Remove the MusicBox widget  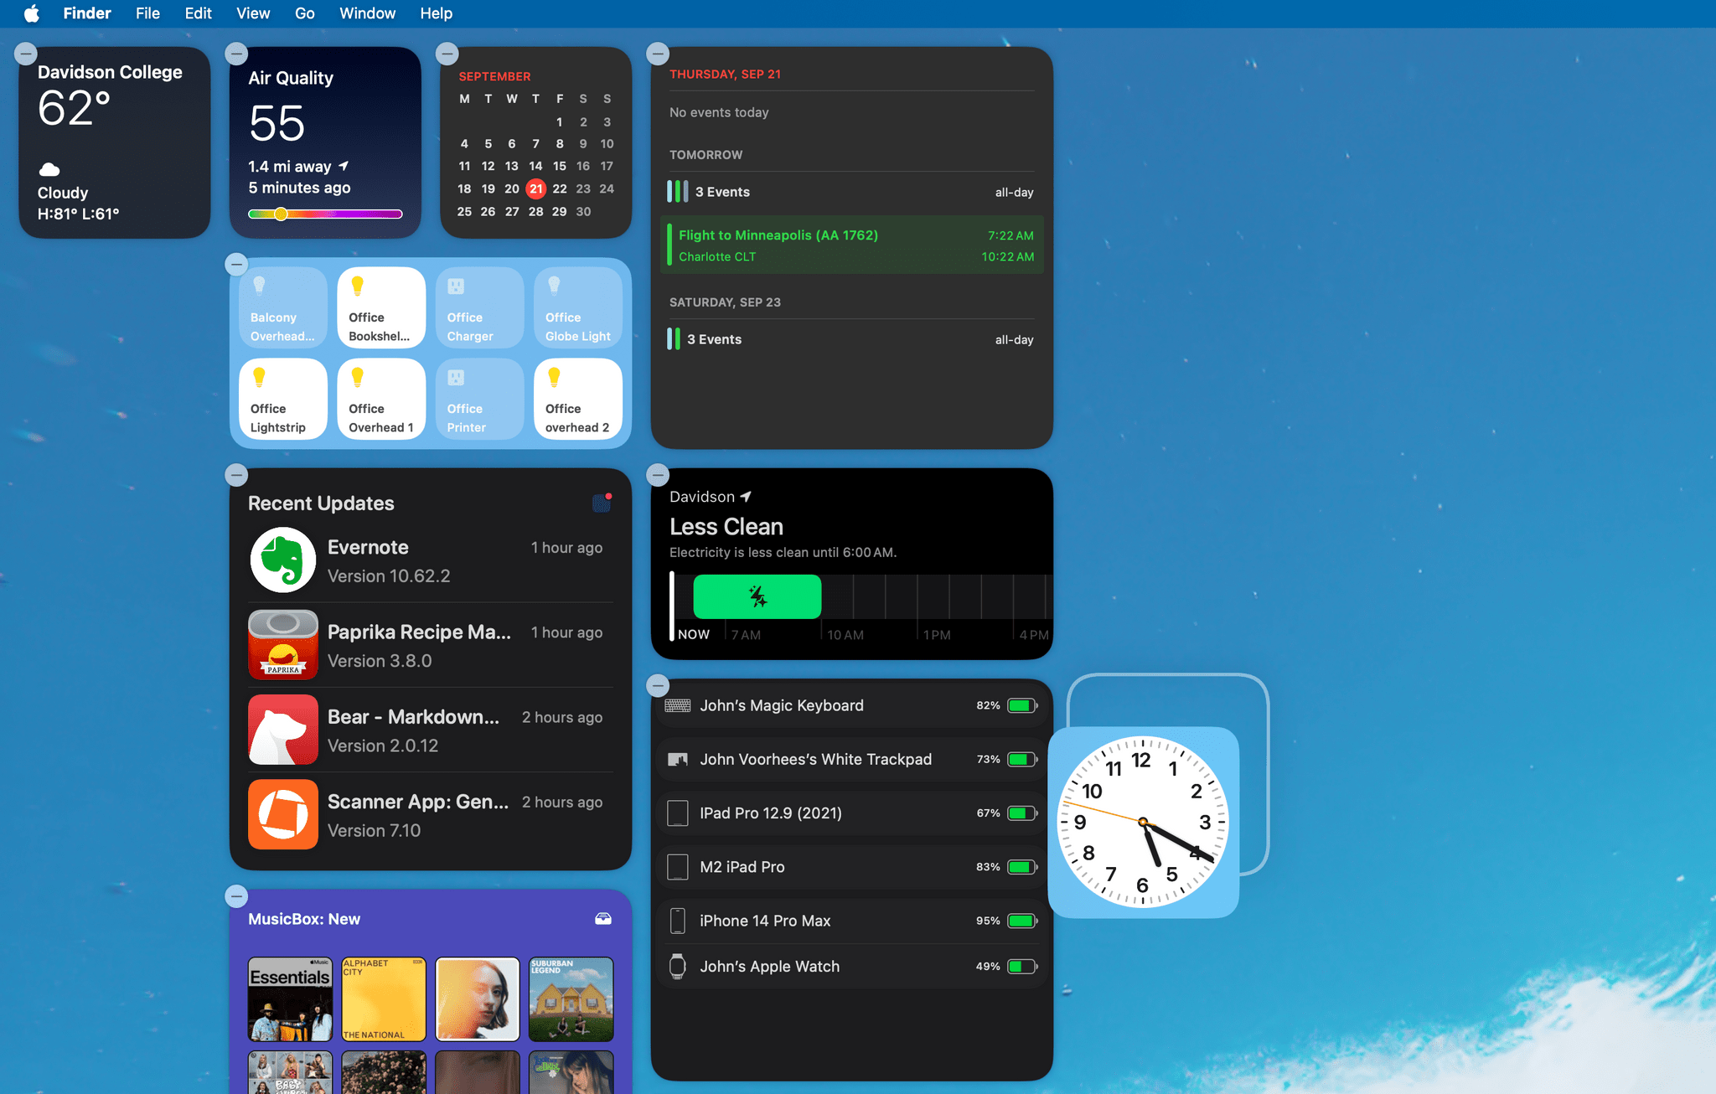tap(236, 896)
